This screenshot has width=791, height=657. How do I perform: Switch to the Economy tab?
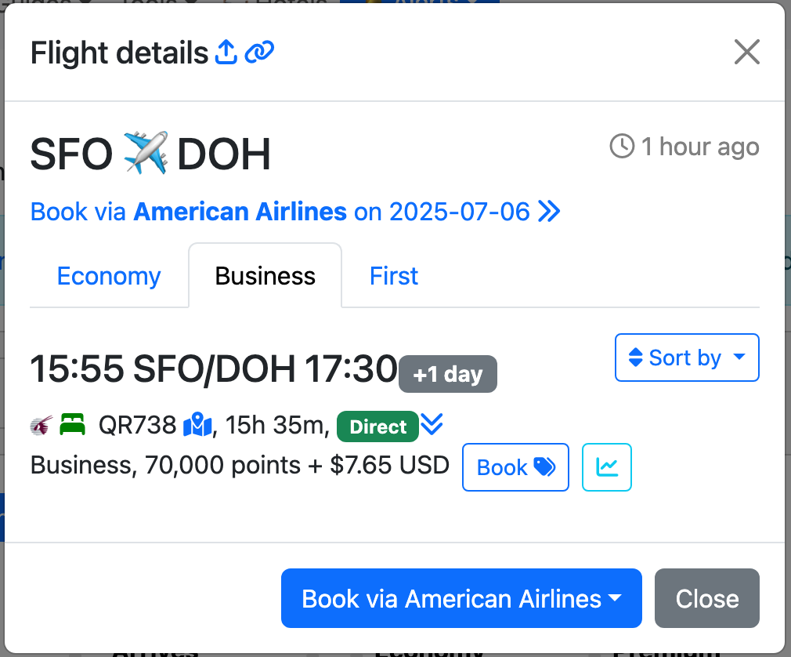(109, 276)
